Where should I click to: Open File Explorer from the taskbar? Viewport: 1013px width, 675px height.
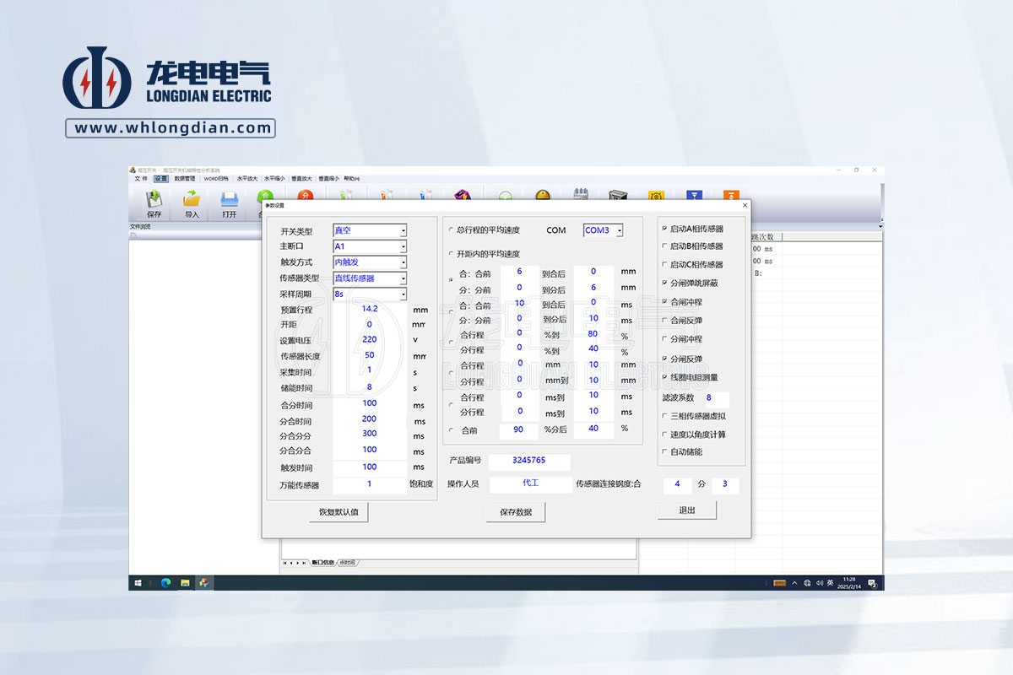tap(185, 583)
